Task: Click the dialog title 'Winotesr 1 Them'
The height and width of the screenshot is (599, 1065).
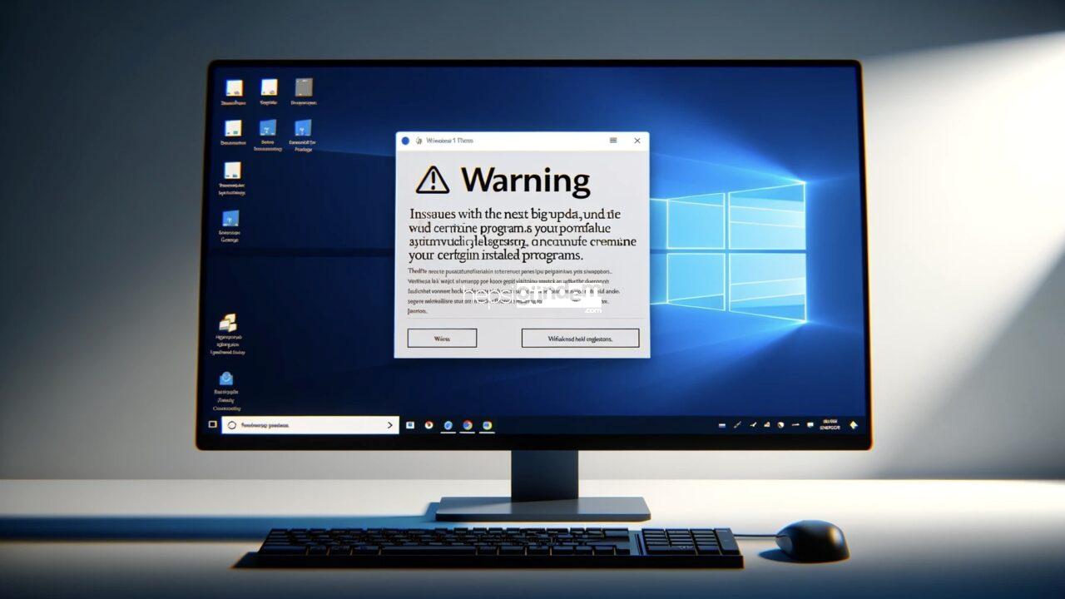Action: pyautogui.click(x=449, y=141)
